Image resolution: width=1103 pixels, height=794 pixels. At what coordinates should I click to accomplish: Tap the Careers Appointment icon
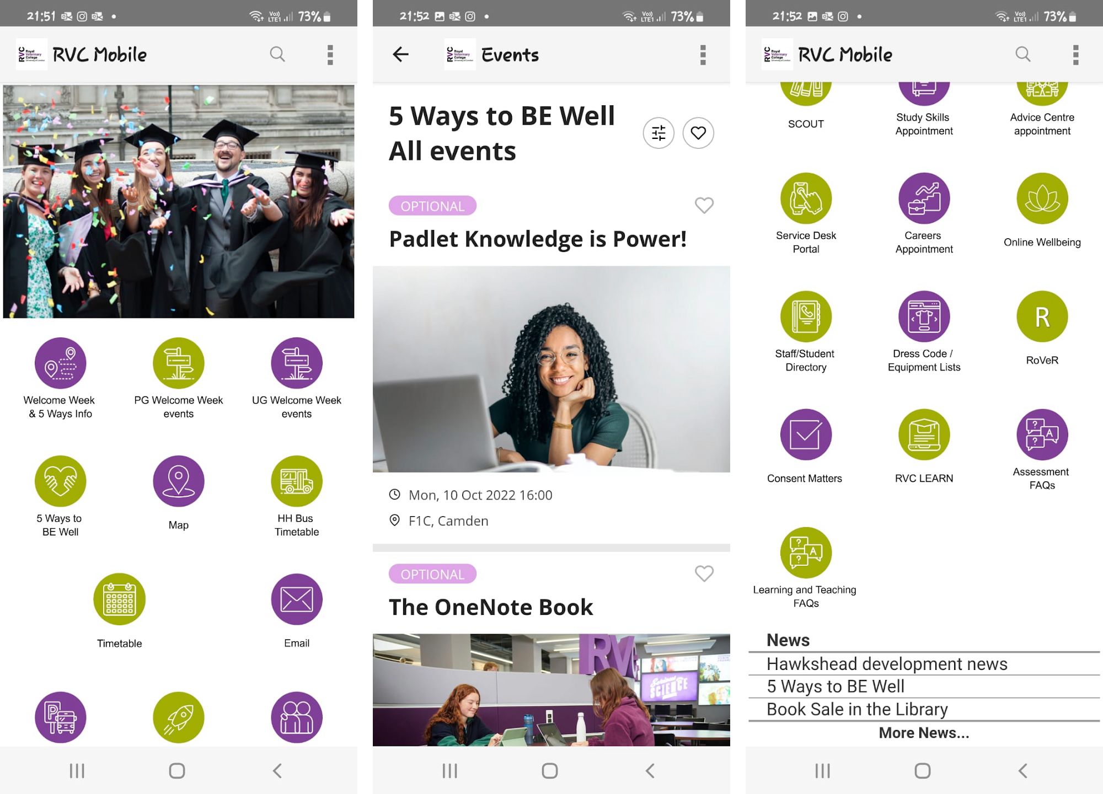click(924, 198)
